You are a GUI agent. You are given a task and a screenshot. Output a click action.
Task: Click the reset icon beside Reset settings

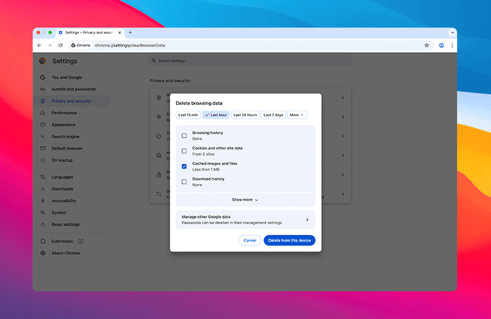pos(43,224)
